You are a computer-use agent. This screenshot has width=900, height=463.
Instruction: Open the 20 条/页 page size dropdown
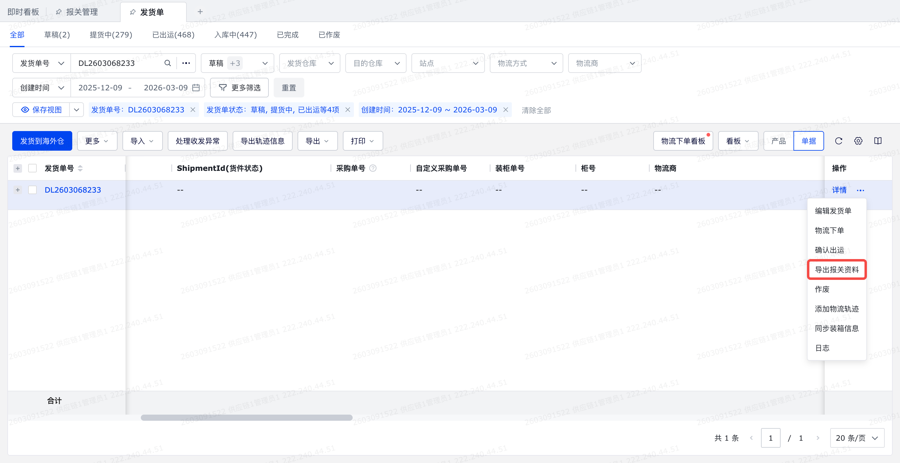[x=857, y=438]
